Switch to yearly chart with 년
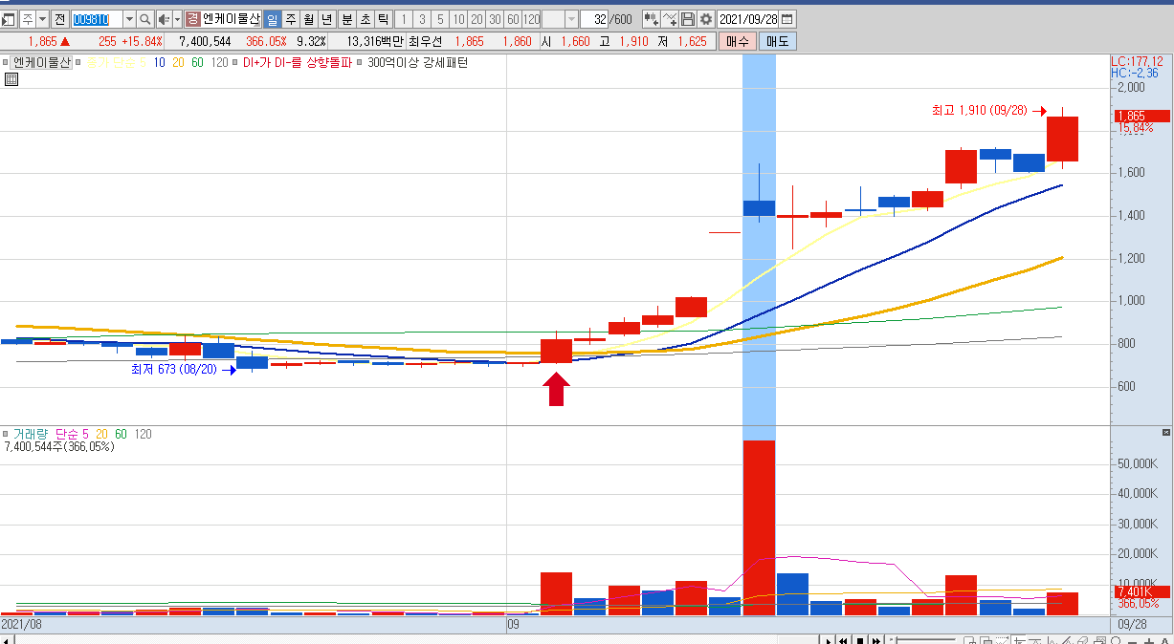The image size is (1174, 644). coord(326,19)
